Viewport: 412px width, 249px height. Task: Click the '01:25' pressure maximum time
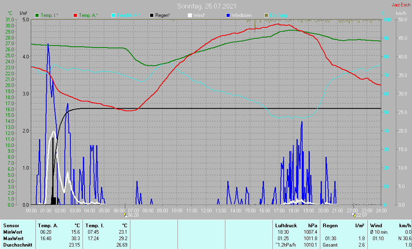[283, 238]
